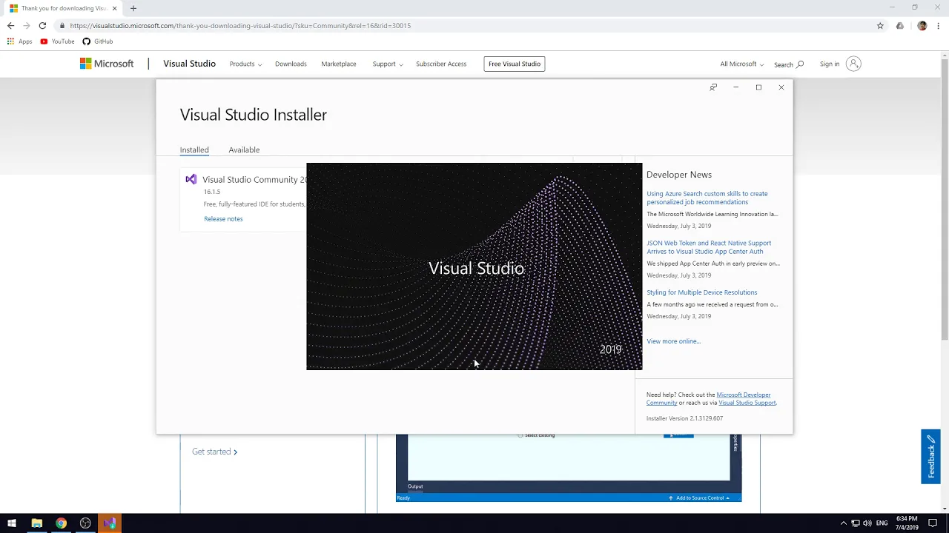949x533 pixels.
Task: Click Sign in on the webpage
Action: click(830, 64)
